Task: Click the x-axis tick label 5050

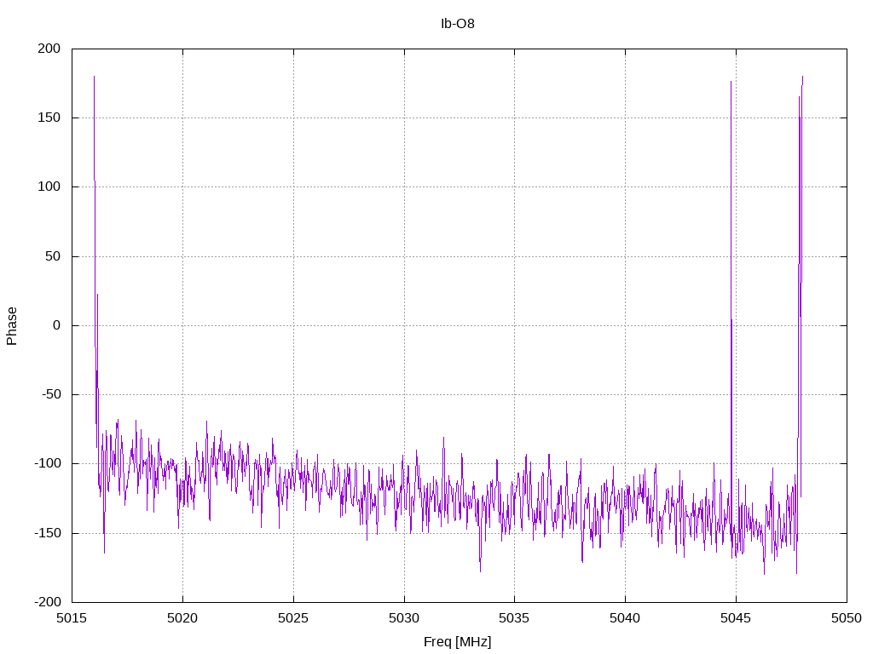Action: coord(847,618)
